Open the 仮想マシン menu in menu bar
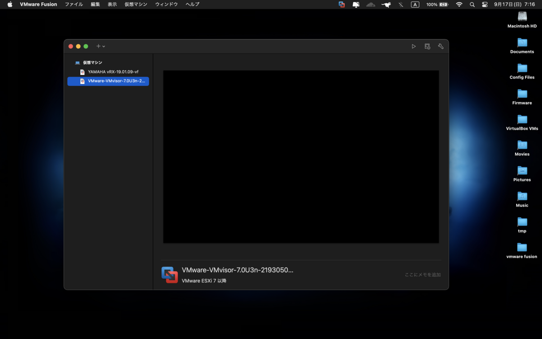 click(x=136, y=5)
